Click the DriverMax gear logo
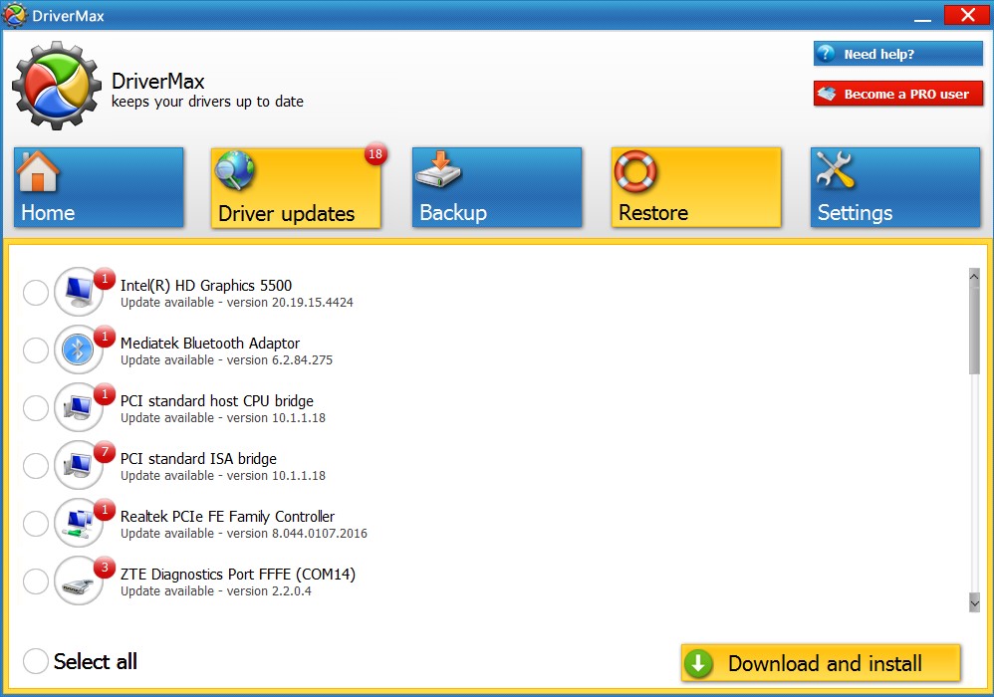This screenshot has height=697, width=994. pos(57,86)
